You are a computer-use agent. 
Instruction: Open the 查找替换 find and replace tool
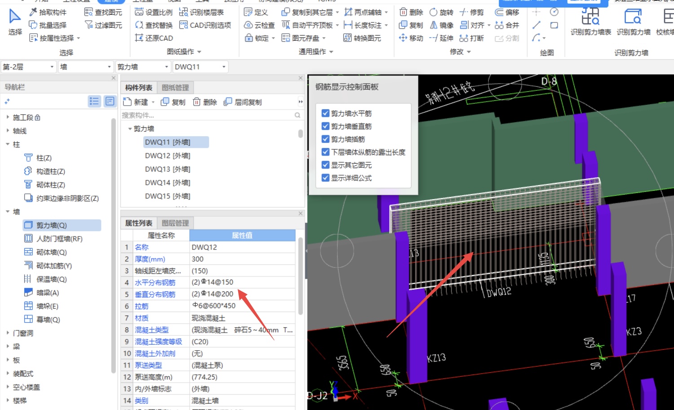click(x=154, y=25)
